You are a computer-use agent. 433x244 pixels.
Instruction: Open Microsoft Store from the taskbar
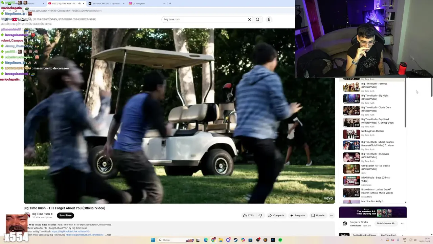[x=250, y=240]
